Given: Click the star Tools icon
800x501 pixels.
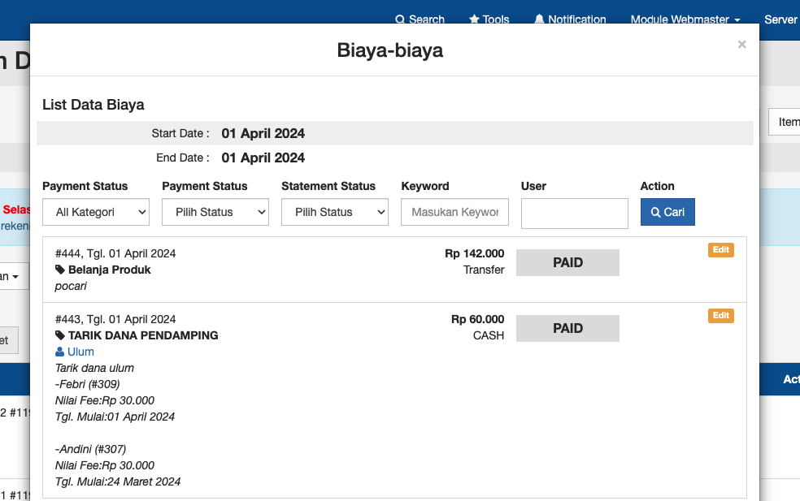Looking at the screenshot, I should pyautogui.click(x=475, y=19).
